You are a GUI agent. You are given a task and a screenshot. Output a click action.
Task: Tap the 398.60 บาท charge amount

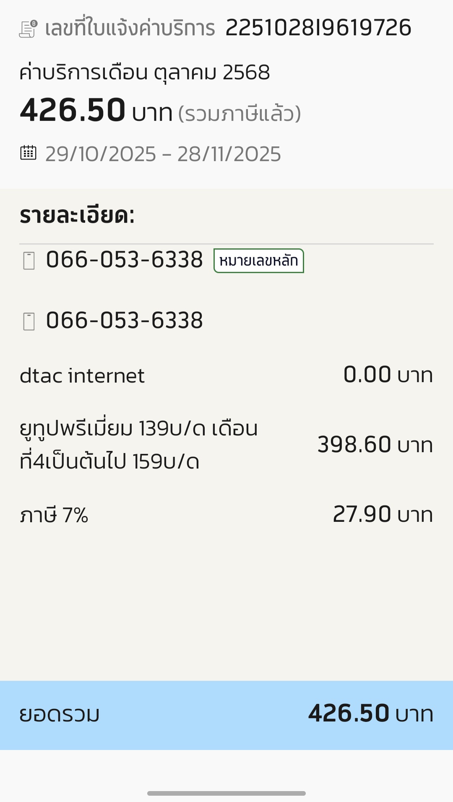(375, 445)
